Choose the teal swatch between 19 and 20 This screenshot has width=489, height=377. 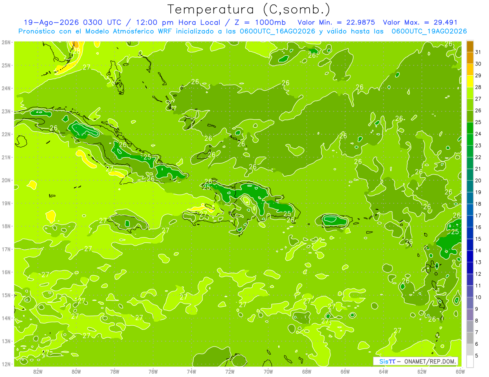coord(470,186)
